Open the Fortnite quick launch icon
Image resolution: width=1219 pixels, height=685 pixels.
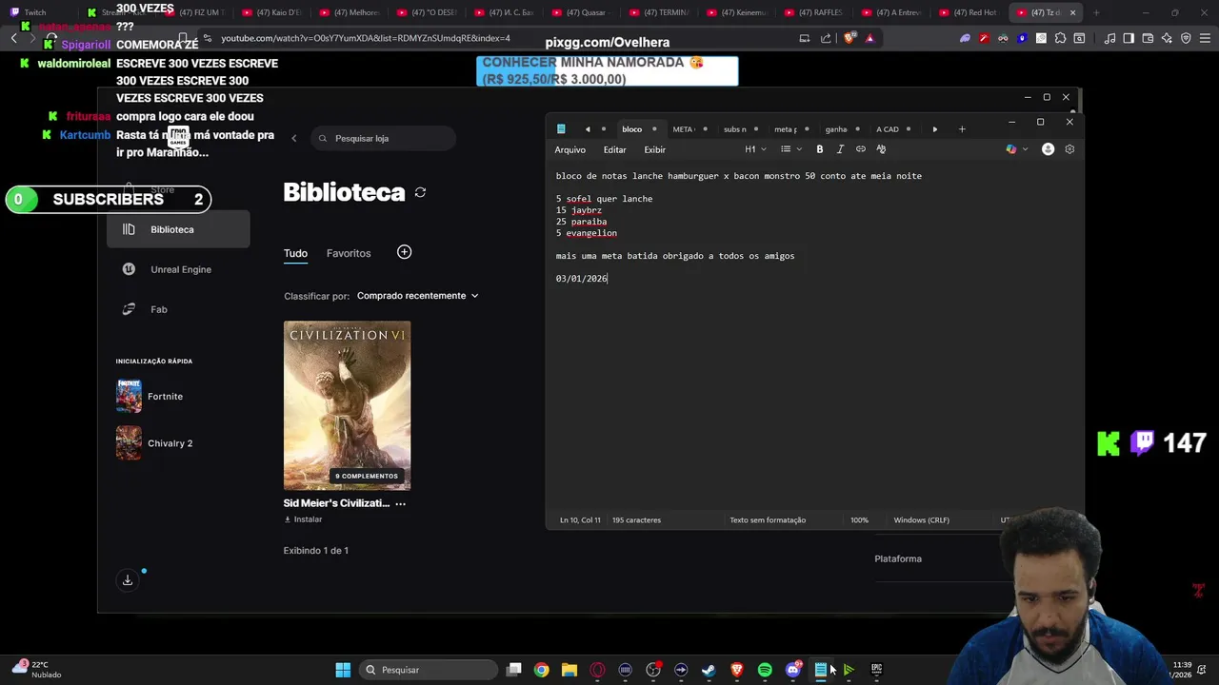129,396
